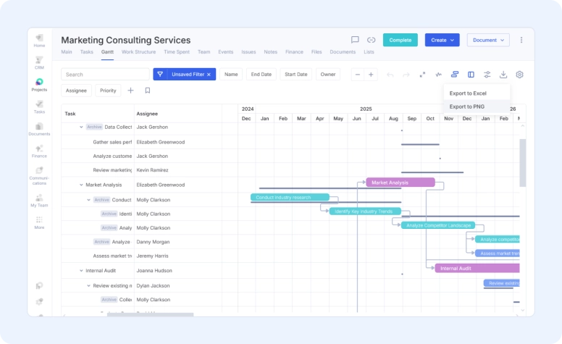Click the filter funnel icon

coord(160,74)
